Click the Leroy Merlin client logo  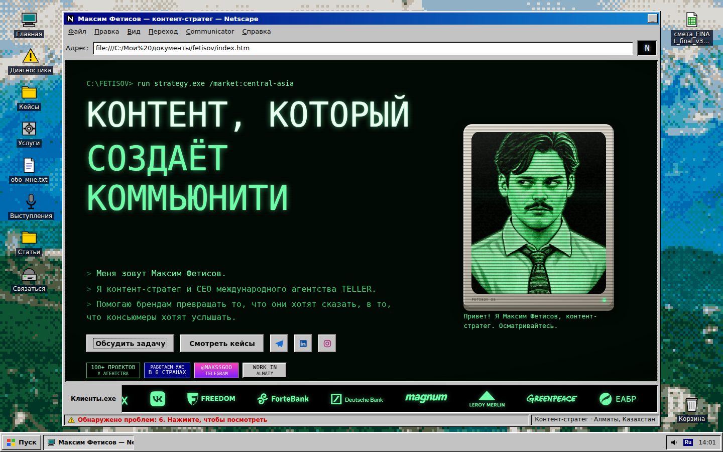click(x=487, y=399)
